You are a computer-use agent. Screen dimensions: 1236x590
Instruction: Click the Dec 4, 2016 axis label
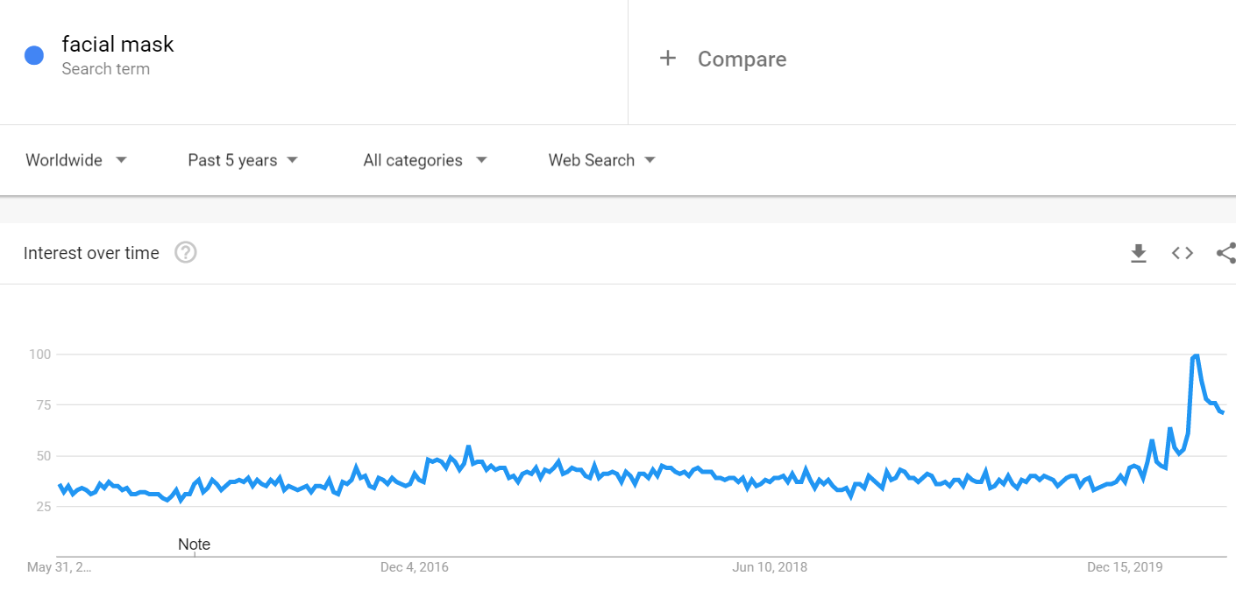[x=415, y=567]
